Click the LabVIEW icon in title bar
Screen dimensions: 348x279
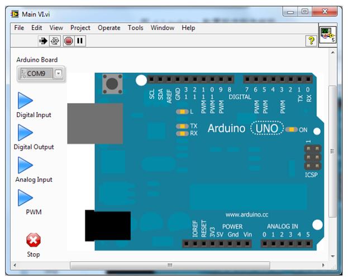coord(15,15)
